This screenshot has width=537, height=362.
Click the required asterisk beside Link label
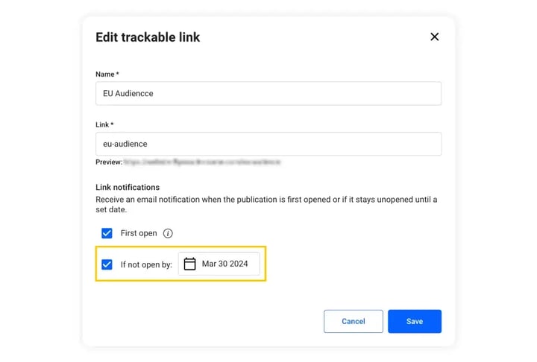112,124
